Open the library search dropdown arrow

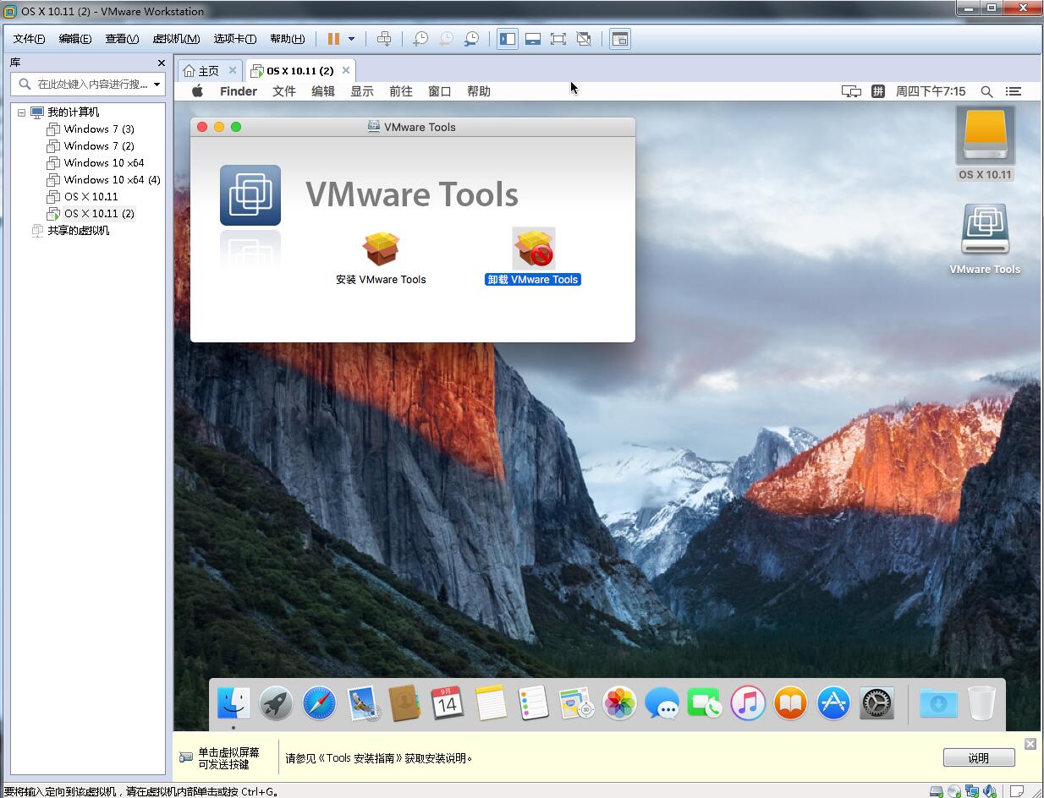tap(157, 85)
